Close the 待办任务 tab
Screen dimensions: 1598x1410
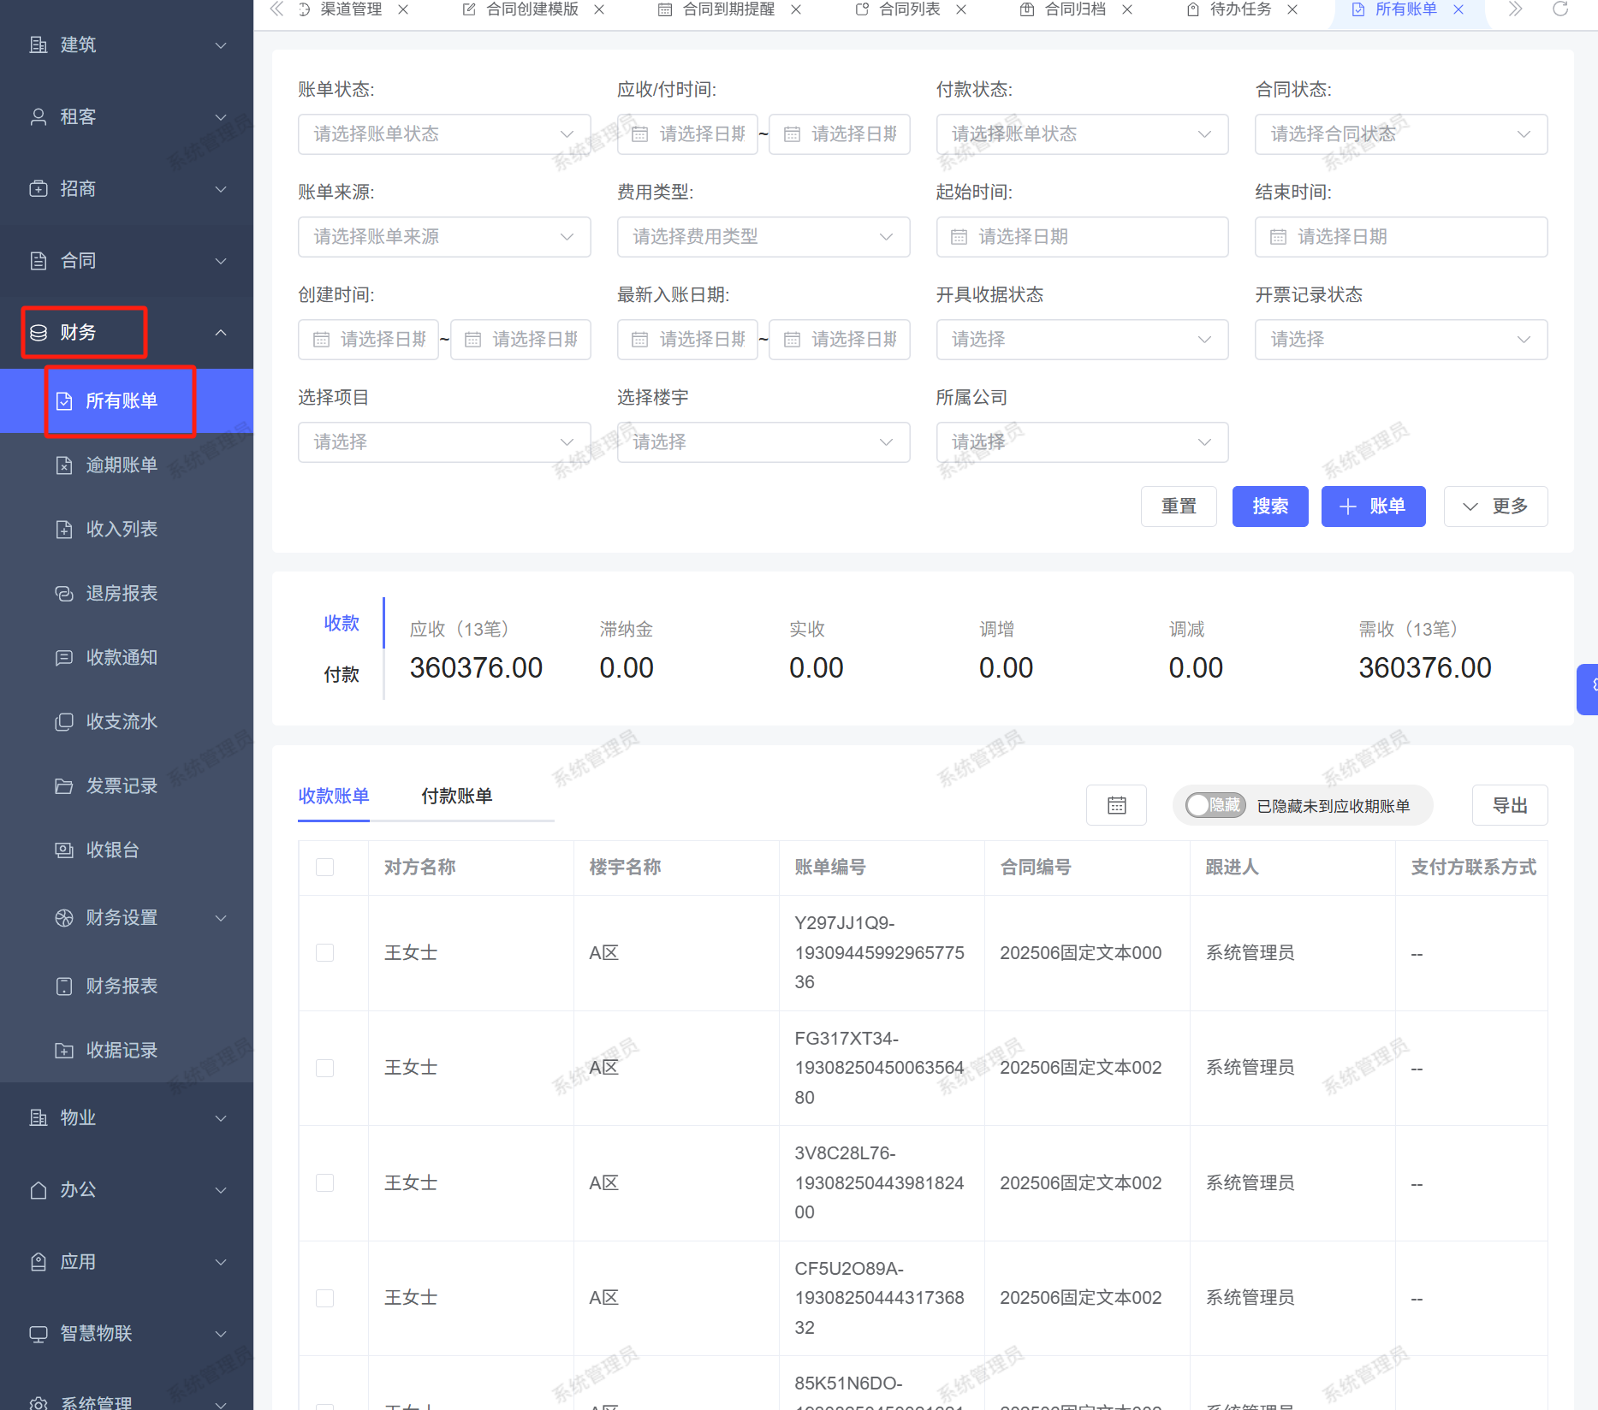(1292, 9)
